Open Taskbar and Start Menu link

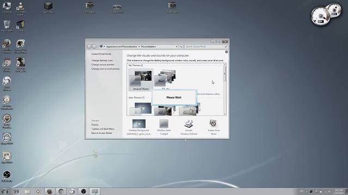coord(103,129)
